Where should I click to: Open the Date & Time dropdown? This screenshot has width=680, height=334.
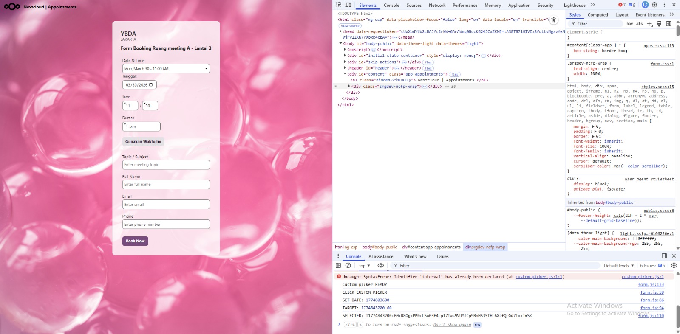[x=166, y=69]
